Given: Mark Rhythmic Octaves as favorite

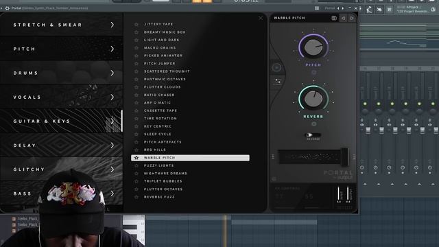Looking at the screenshot, I should tap(137, 80).
